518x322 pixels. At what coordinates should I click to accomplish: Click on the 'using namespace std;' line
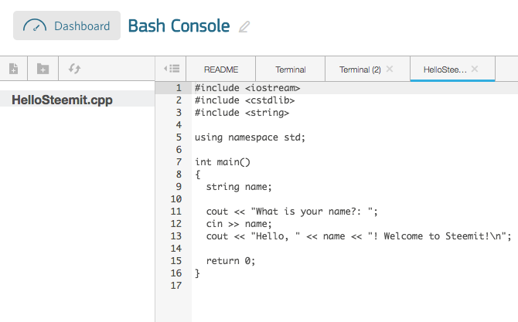250,137
